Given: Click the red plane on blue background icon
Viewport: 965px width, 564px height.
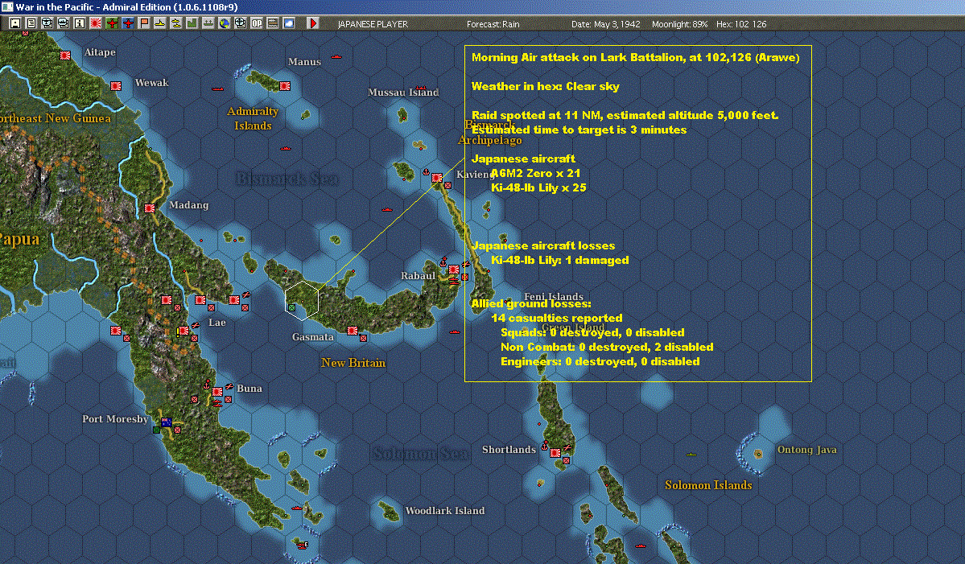Looking at the screenshot, I should tap(128, 23).
